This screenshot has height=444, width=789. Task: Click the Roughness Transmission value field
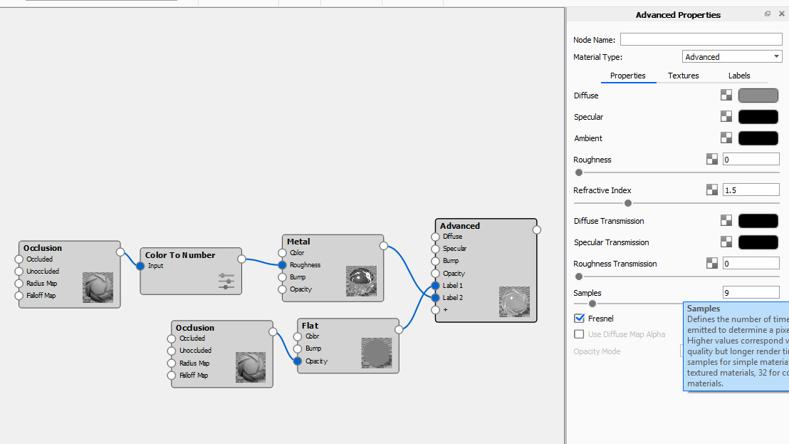click(751, 263)
